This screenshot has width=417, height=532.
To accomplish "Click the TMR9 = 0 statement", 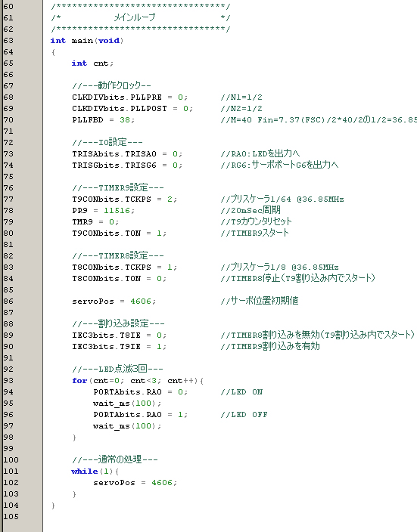I will click(95, 222).
